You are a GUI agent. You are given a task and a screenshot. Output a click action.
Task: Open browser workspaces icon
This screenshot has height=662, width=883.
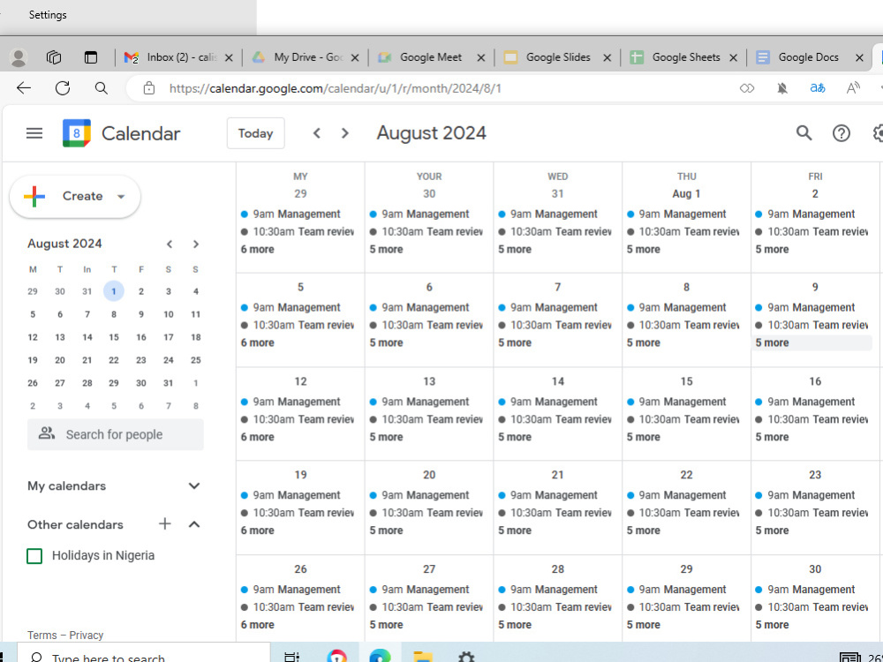pyautogui.click(x=54, y=57)
